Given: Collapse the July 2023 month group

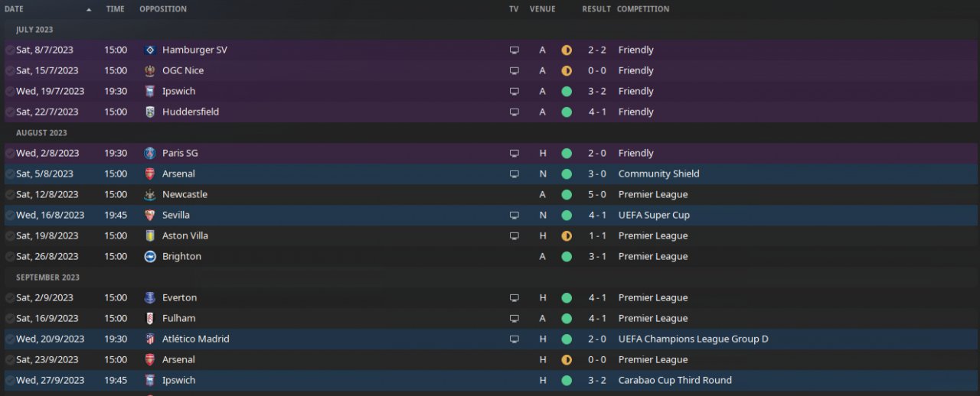Looking at the screenshot, I should 34,30.
